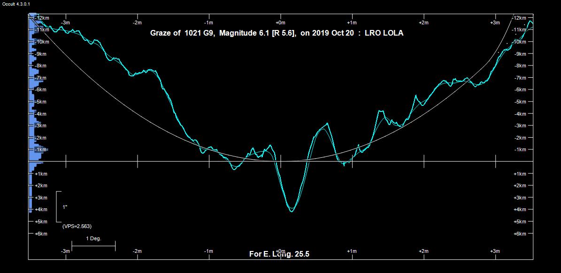Click the +0m tick label on top axis
Viewport: 561px width, 273px height.
[280, 22]
